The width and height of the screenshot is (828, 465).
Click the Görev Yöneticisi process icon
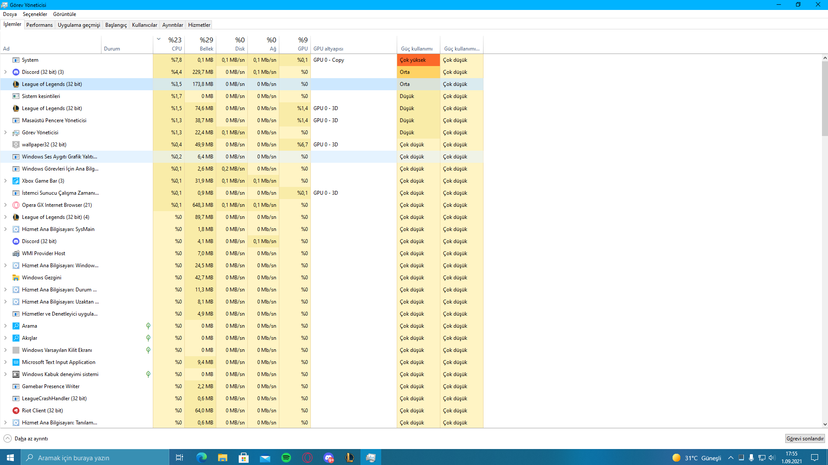point(16,133)
